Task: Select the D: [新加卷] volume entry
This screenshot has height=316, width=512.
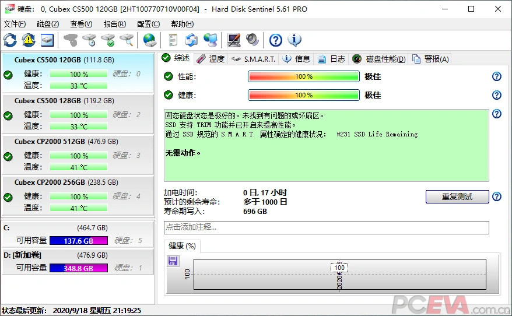Action: pos(78,261)
